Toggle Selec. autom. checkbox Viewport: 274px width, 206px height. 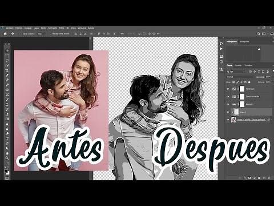[21, 34]
